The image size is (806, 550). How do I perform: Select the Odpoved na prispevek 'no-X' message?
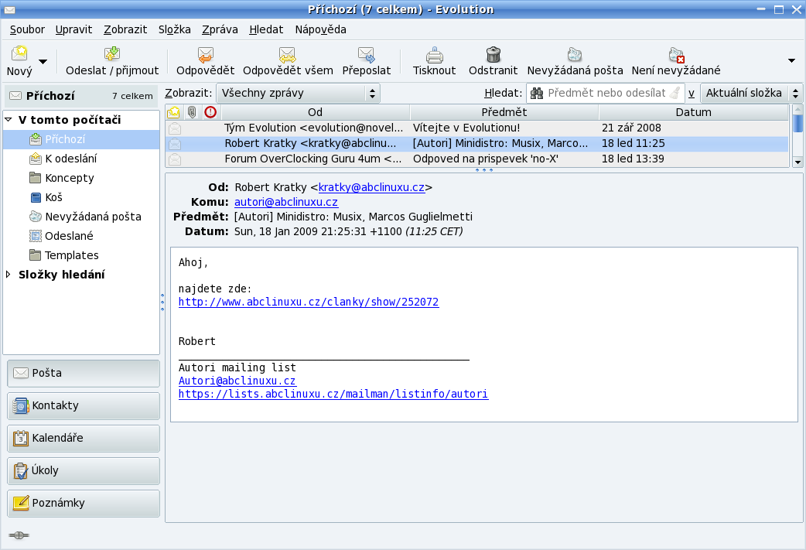(x=477, y=159)
